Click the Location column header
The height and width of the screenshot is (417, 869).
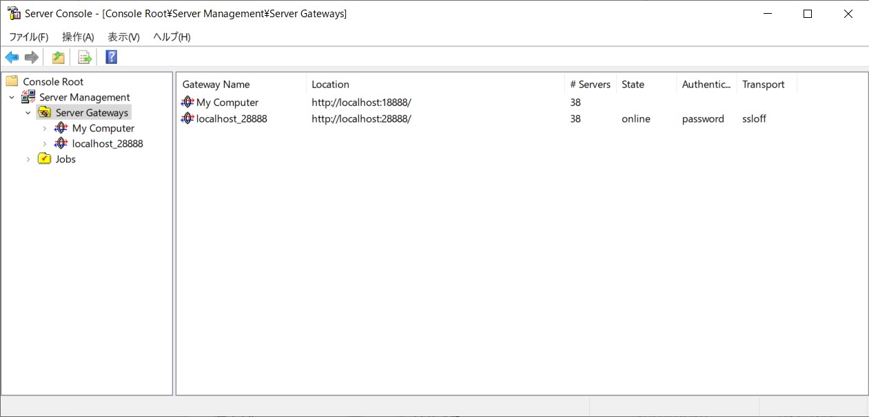[331, 85]
